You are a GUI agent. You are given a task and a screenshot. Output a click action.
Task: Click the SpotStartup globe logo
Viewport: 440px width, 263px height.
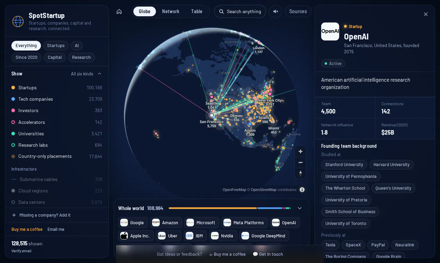[18, 21]
